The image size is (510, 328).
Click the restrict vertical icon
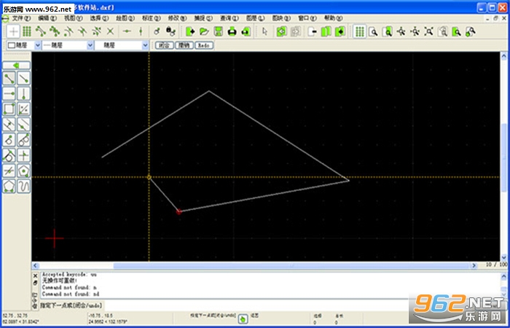pos(141,31)
